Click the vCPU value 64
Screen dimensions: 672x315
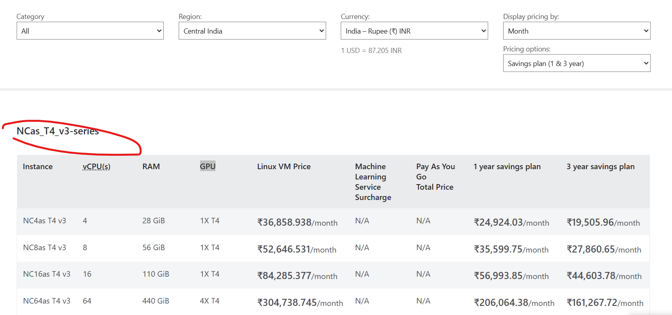[x=87, y=301]
